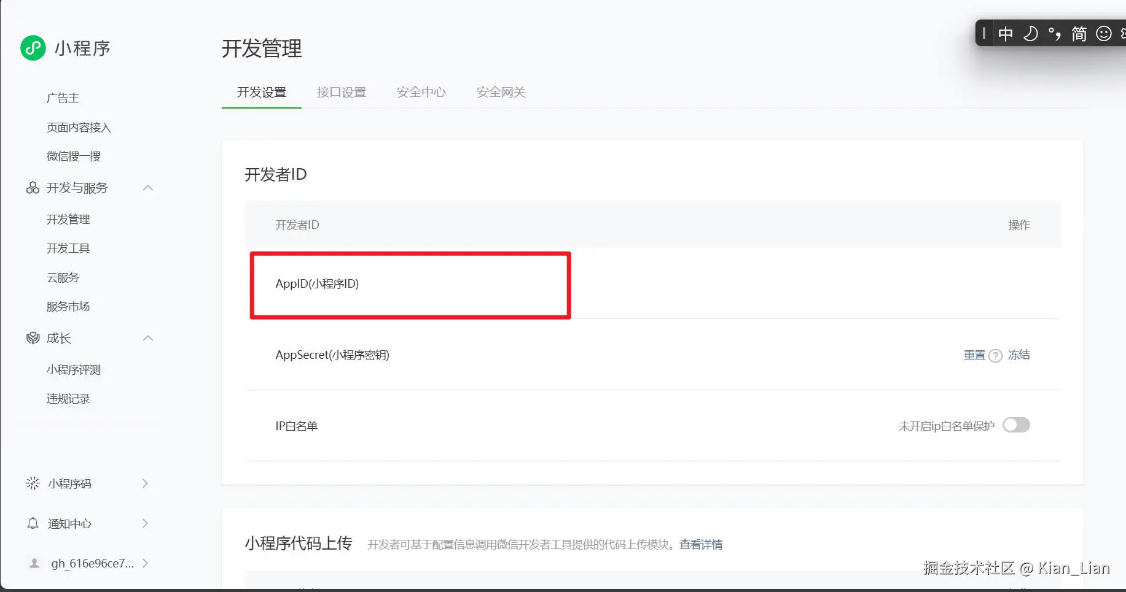Open 小程序评测 in the sidebar
Viewport: 1126px width, 592px height.
(74, 370)
